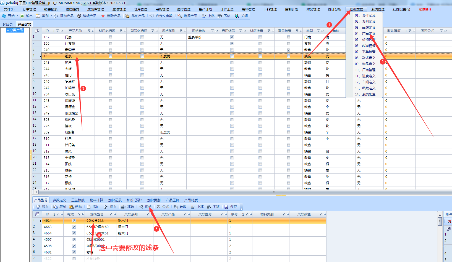Click the 添加产品 toolbar icon
The image size is (452, 262).
[x=56, y=16]
